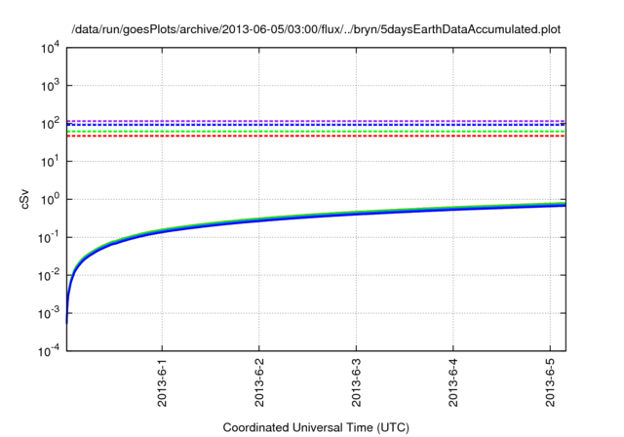Screen dimensions: 624x437
Task: Click the 2013-6-2 date tick label
Action: (x=259, y=382)
